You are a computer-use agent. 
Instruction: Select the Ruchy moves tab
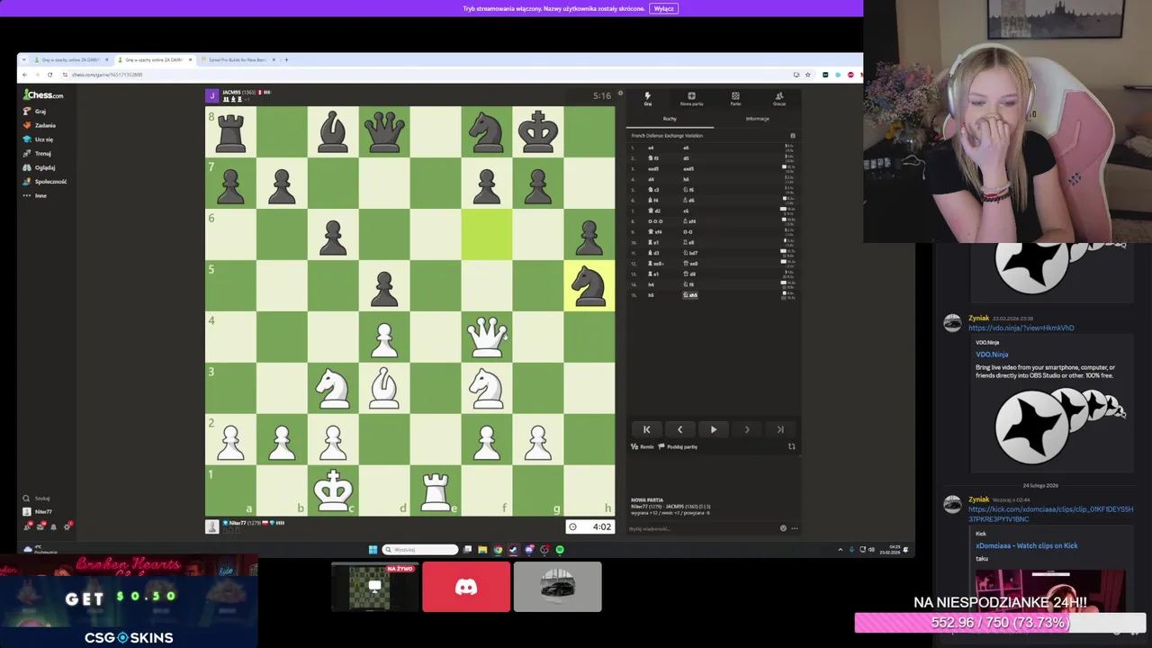pos(670,118)
